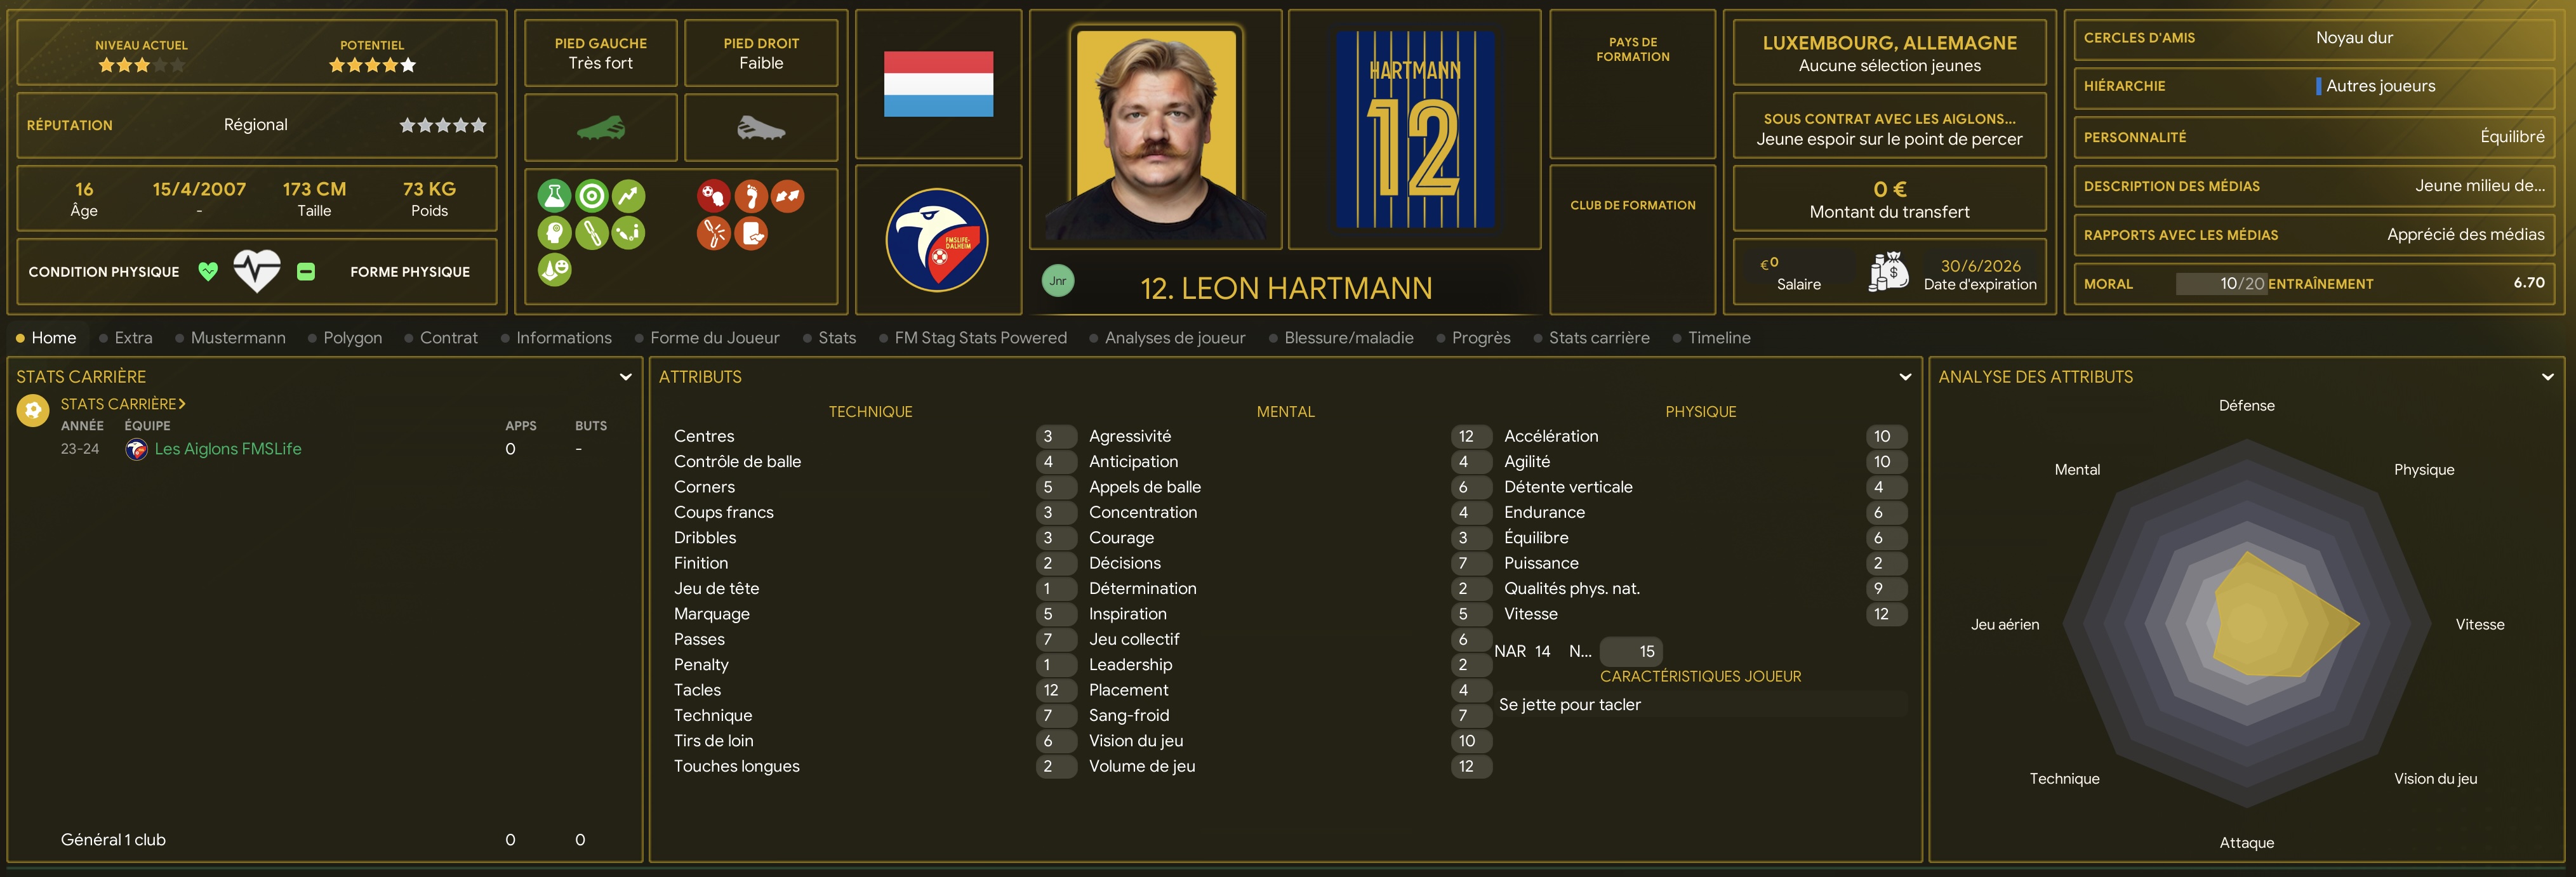Screen dimensions: 2576x877
Task: Open the Les Aiglons club crest
Action: coord(937,240)
